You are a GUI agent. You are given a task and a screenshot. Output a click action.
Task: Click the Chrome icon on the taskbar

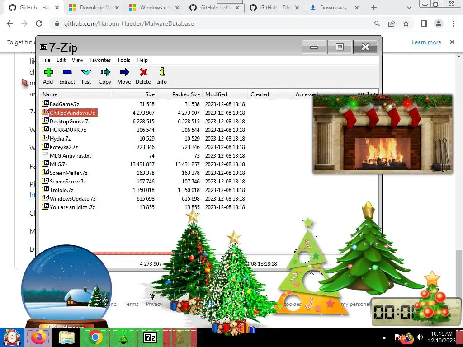(x=95, y=338)
